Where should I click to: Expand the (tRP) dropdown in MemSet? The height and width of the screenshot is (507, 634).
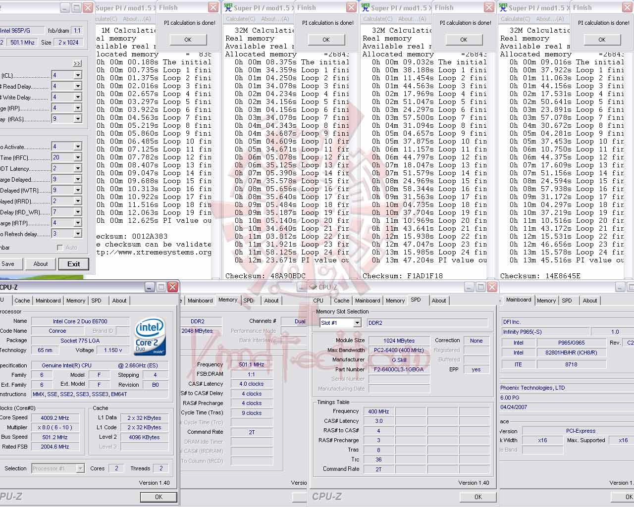(x=78, y=108)
